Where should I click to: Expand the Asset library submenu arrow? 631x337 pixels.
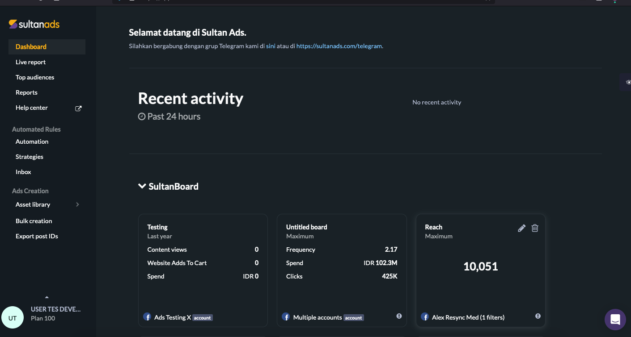pyautogui.click(x=77, y=204)
